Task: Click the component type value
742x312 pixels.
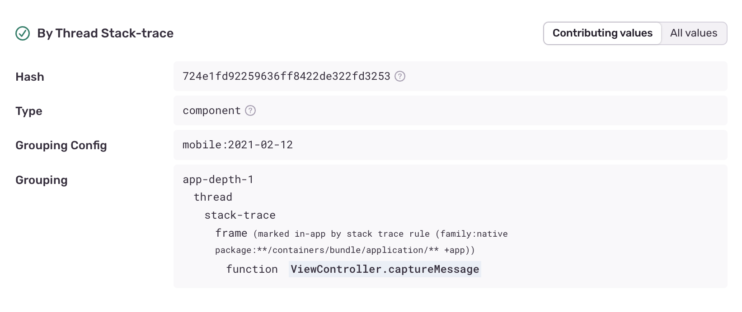Action: (x=211, y=110)
